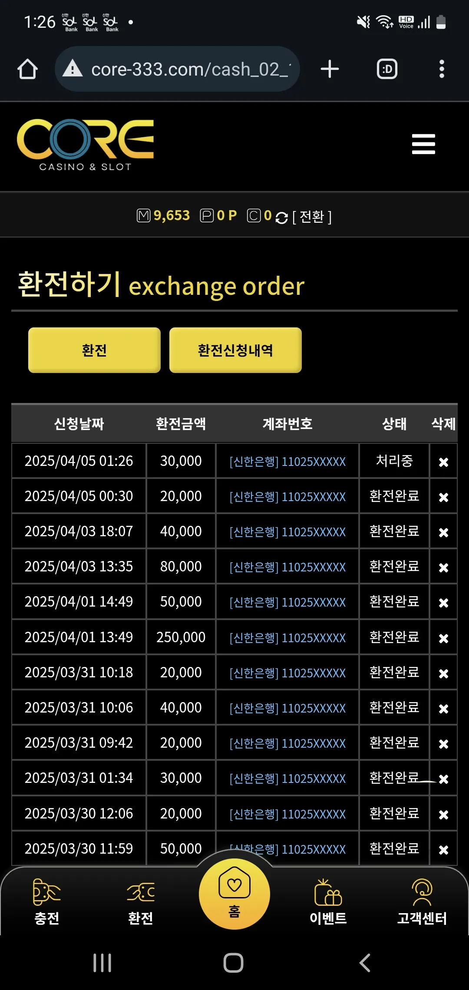Delete the 처리중 30,000 request row

443,462
